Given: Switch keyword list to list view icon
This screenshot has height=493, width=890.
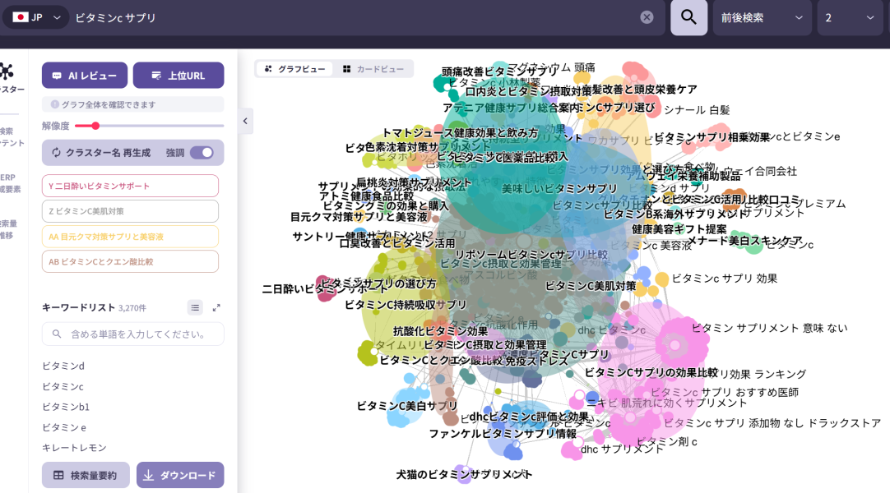Looking at the screenshot, I should (x=195, y=306).
